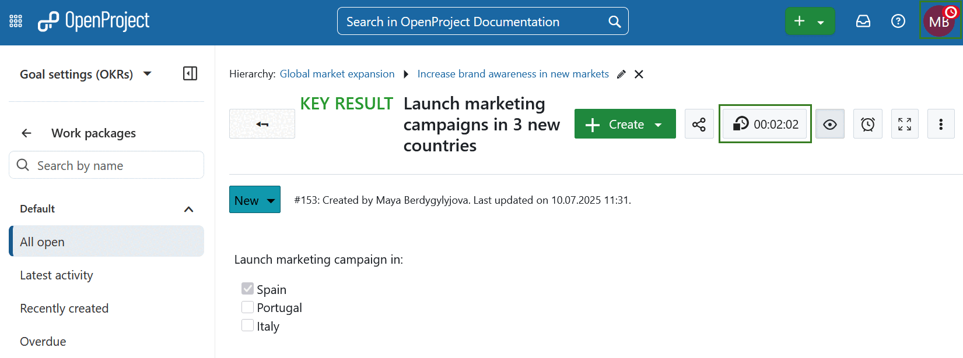Viewport: 963px width, 358px height.
Task: Enter fullscreen view of work package
Action: [905, 124]
